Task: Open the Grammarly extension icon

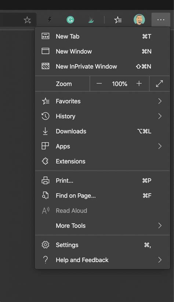Action: point(70,20)
